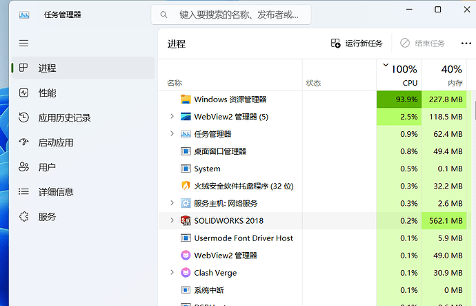Go to the 用户 tab
Screen dimensions: 476x306
83,167
